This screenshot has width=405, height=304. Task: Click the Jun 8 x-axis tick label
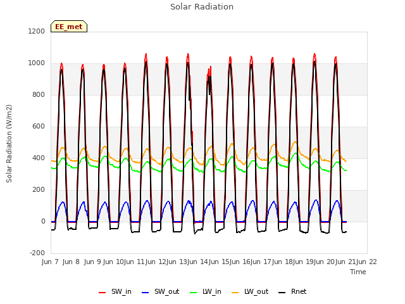[x=71, y=262]
